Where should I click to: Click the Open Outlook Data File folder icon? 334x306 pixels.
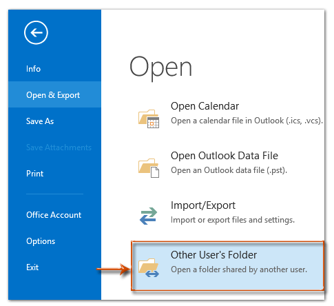(x=149, y=168)
